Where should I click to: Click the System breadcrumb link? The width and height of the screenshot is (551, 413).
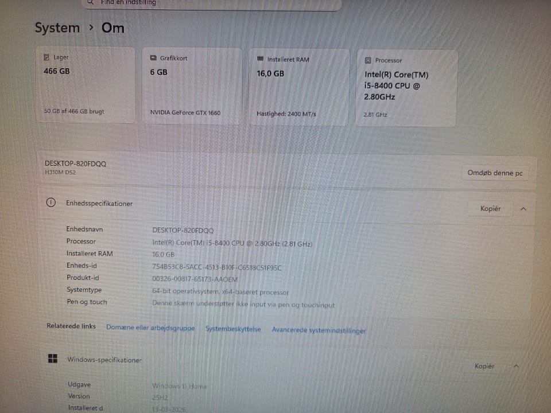(x=57, y=28)
